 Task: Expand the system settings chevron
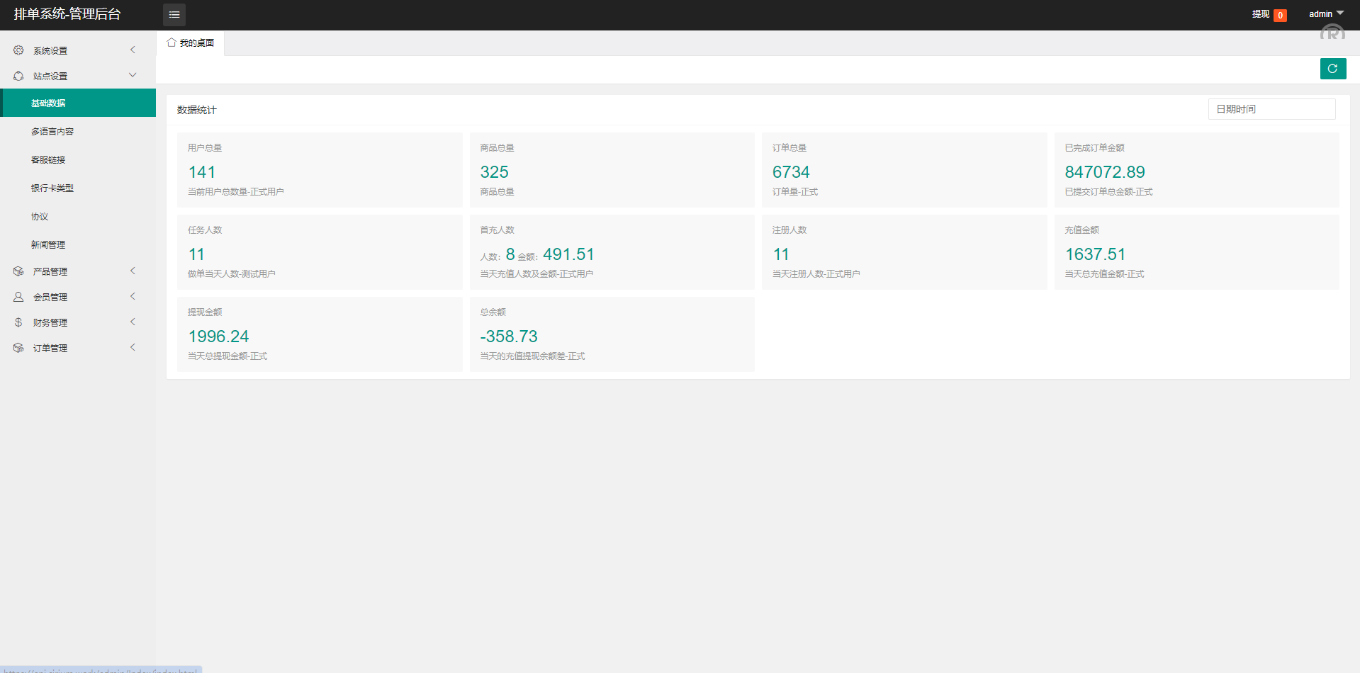pyautogui.click(x=133, y=50)
